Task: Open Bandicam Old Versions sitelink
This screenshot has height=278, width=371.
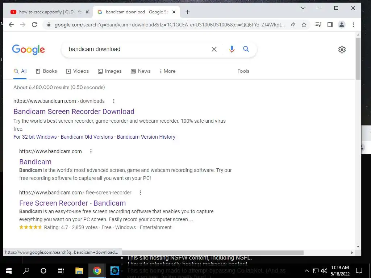Action: (87, 137)
